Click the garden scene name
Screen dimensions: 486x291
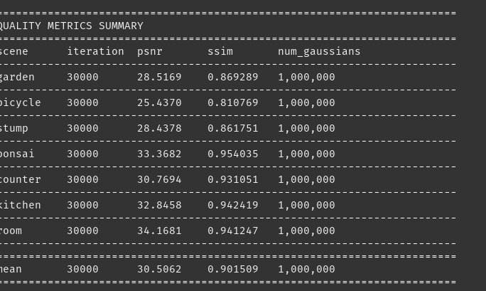(17, 78)
